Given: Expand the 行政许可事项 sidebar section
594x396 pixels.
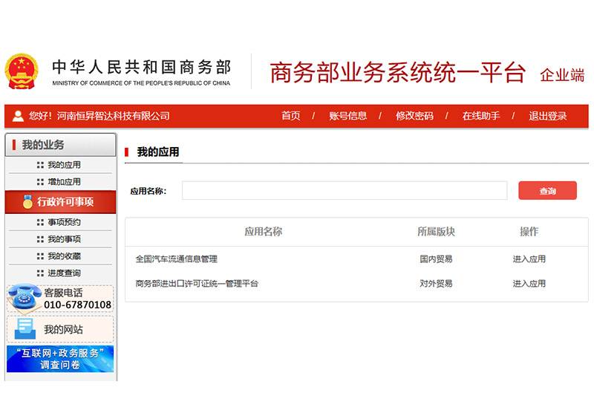Looking at the screenshot, I should tap(60, 202).
